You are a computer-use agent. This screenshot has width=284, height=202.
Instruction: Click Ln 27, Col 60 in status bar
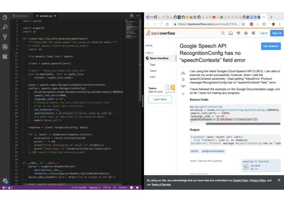click(79, 188)
